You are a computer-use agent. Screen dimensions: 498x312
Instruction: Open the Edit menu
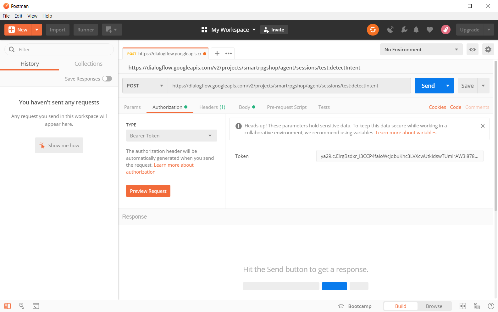click(19, 16)
